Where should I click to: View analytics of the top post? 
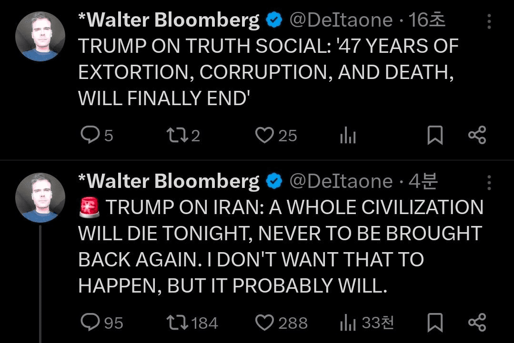(348, 137)
